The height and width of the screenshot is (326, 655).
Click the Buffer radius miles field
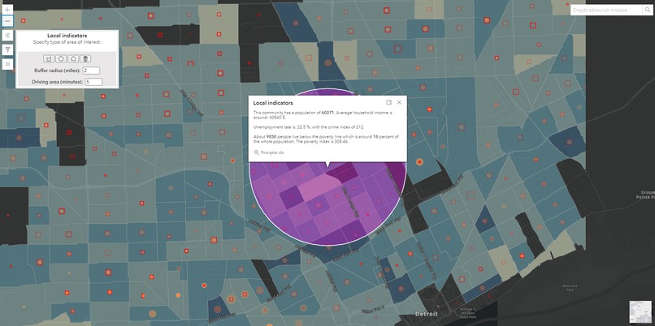[x=91, y=71]
